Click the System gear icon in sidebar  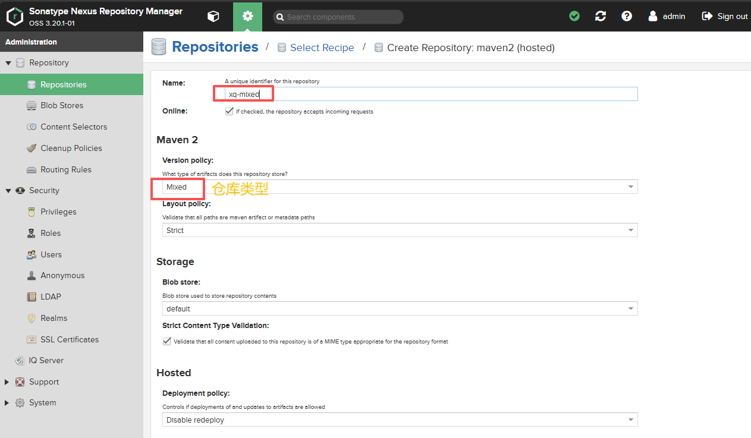pos(20,402)
